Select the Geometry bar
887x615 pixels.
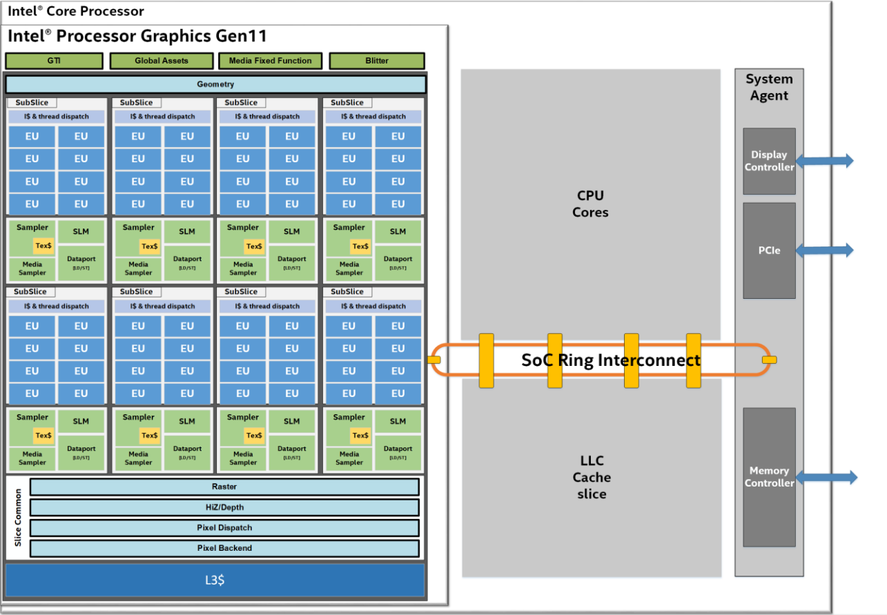(x=215, y=84)
